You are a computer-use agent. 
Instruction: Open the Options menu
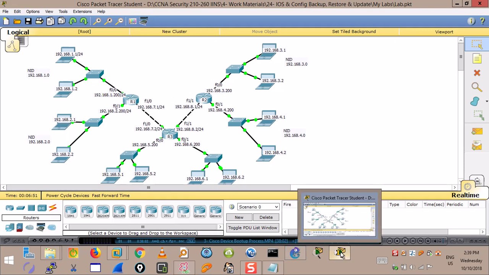[x=33, y=11]
